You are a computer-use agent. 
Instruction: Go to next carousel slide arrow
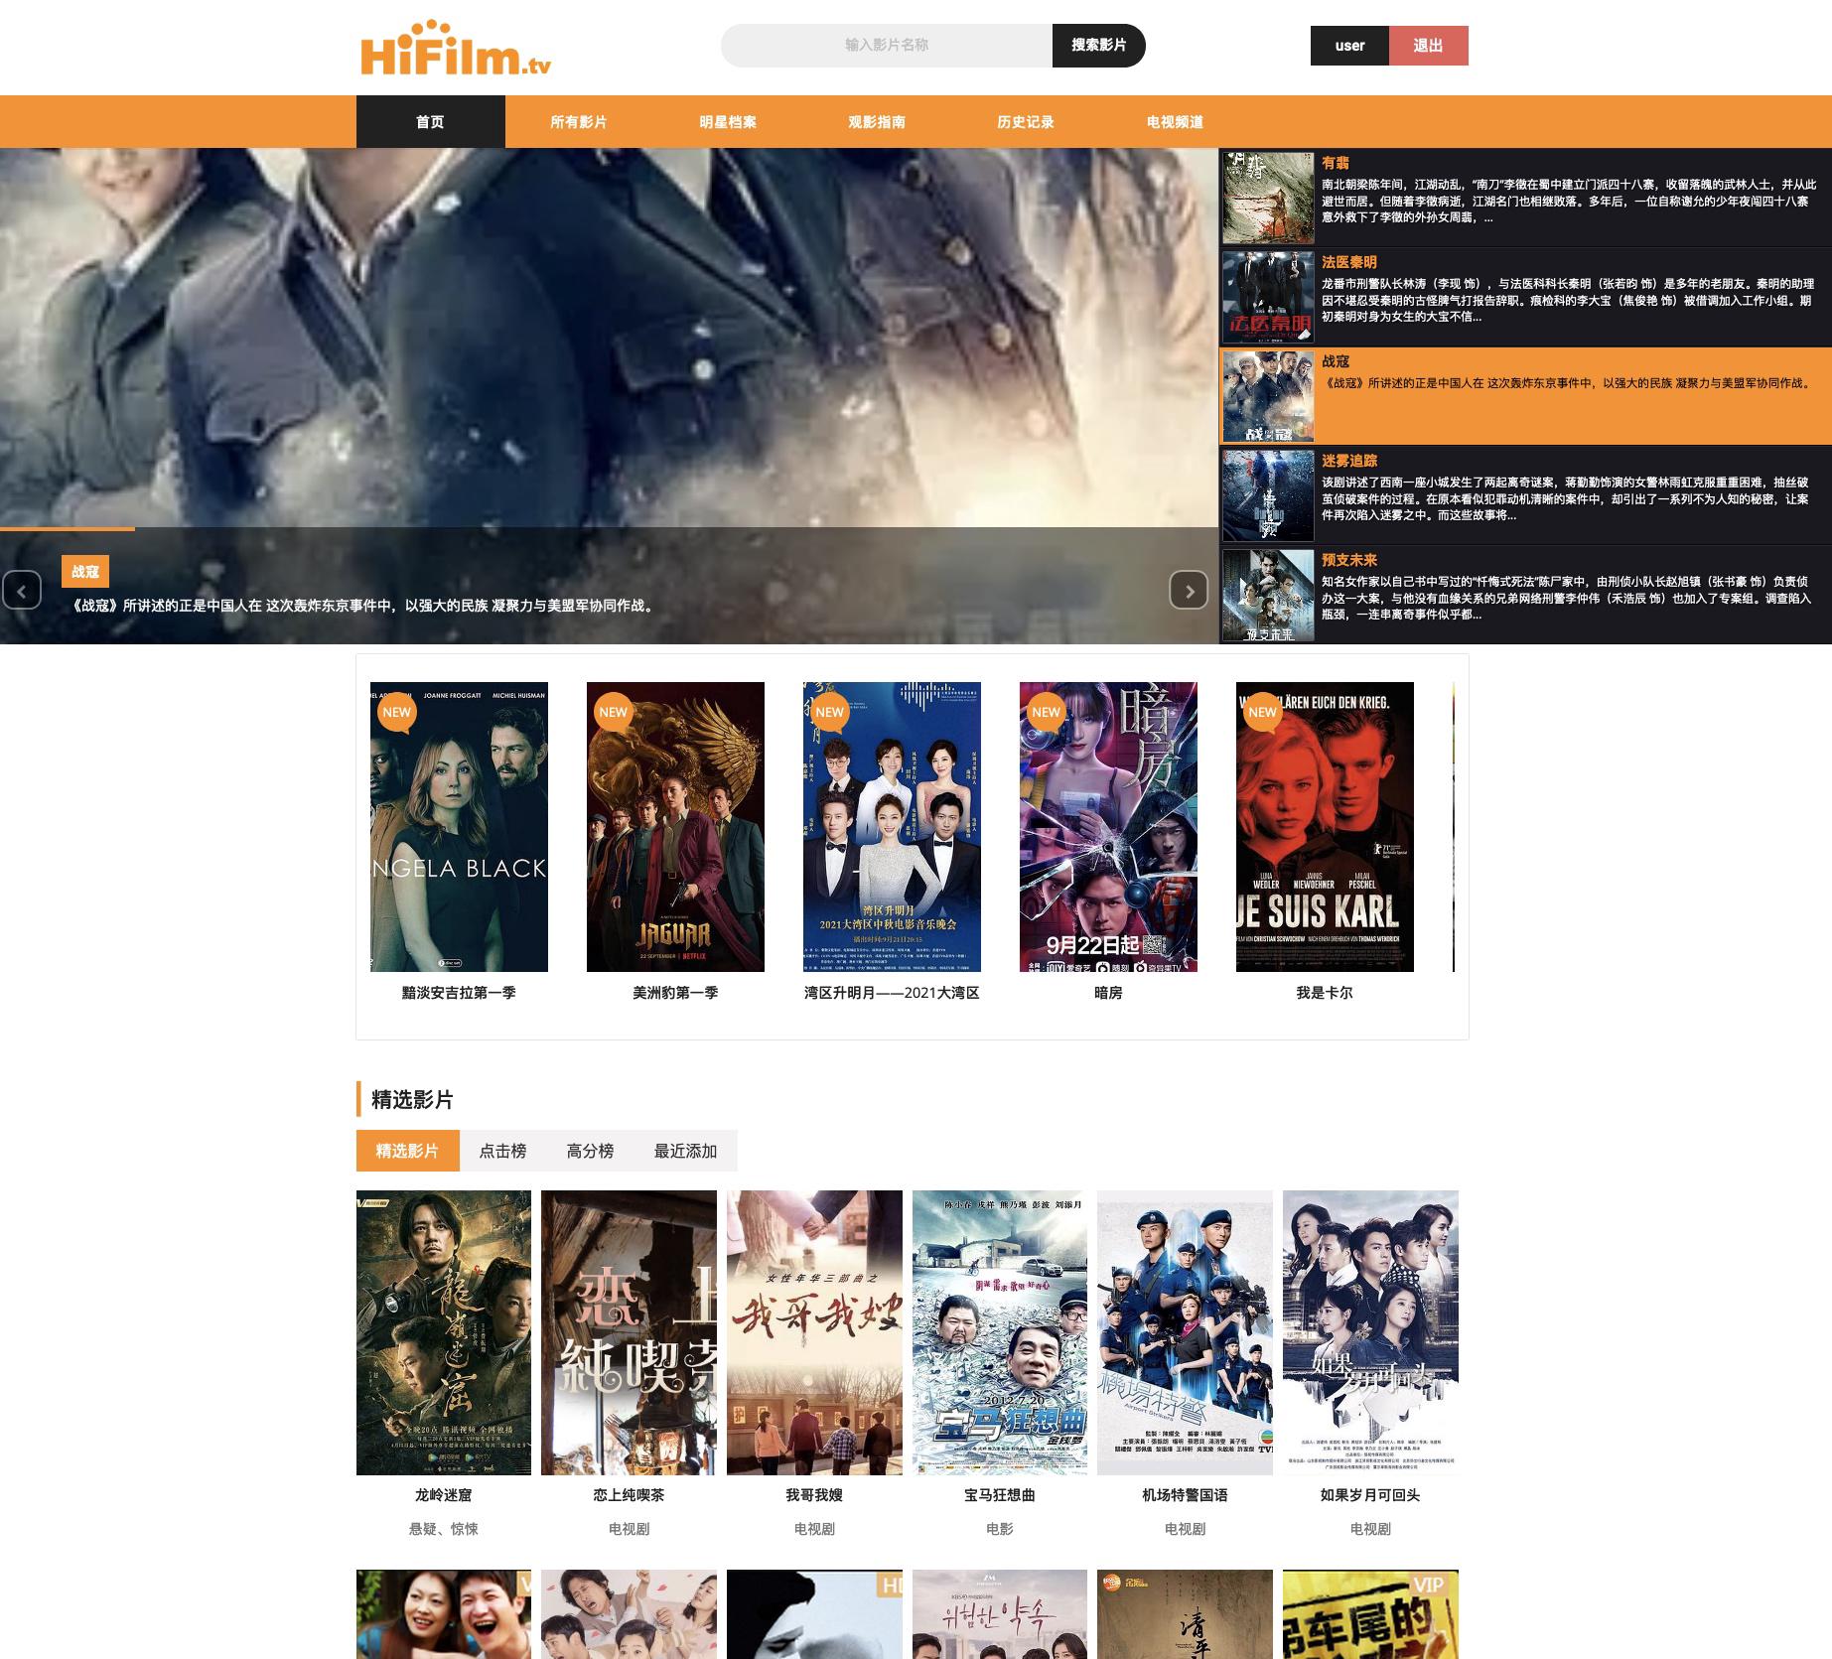[1189, 590]
